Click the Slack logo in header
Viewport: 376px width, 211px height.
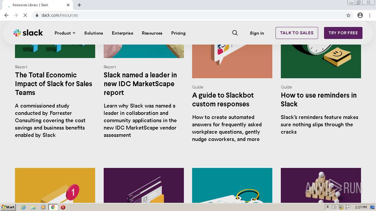[x=28, y=33]
